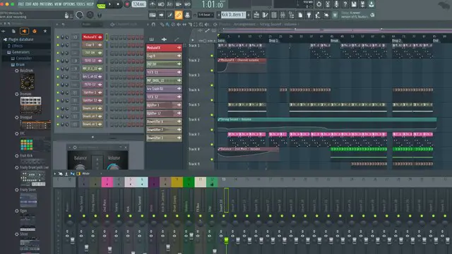Mute the 707 OH channel via its green LED
Viewport: 452px width, 254px height.
click(58, 53)
